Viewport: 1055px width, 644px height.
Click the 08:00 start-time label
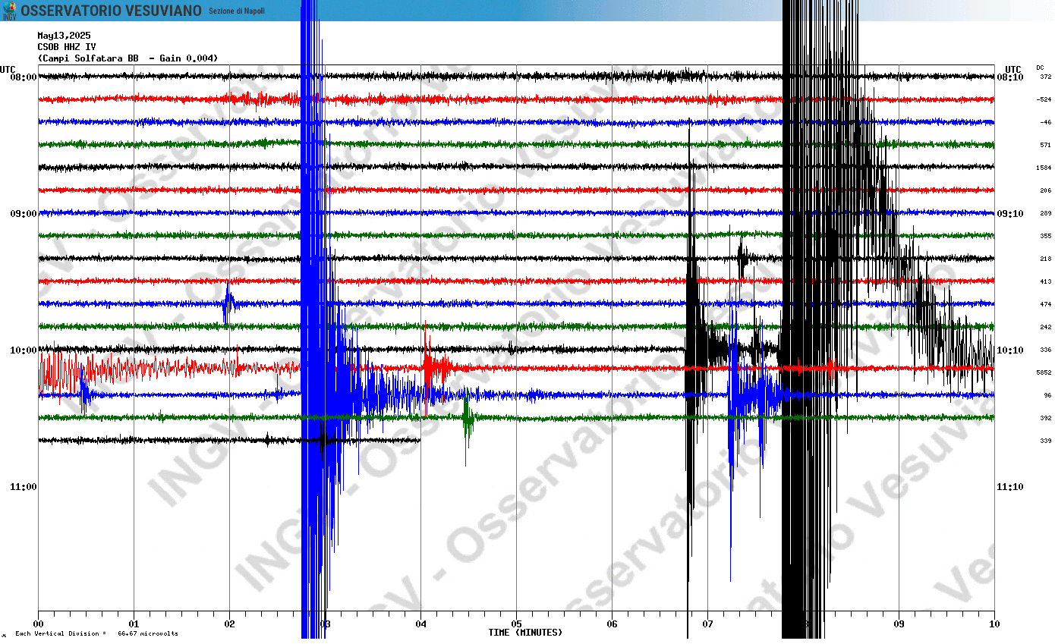point(24,77)
